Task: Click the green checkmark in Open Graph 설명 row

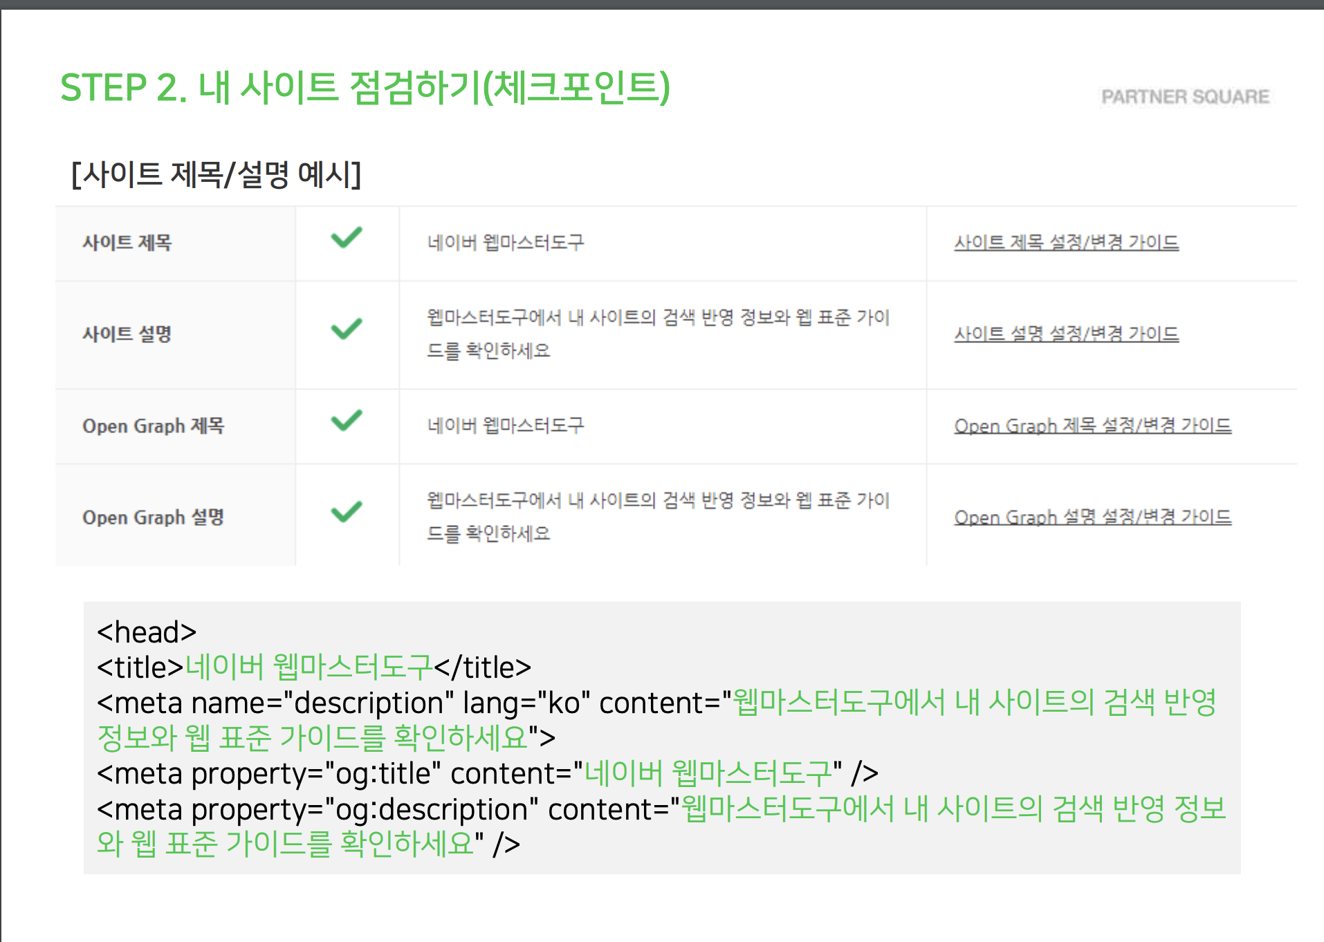Action: coord(347,512)
